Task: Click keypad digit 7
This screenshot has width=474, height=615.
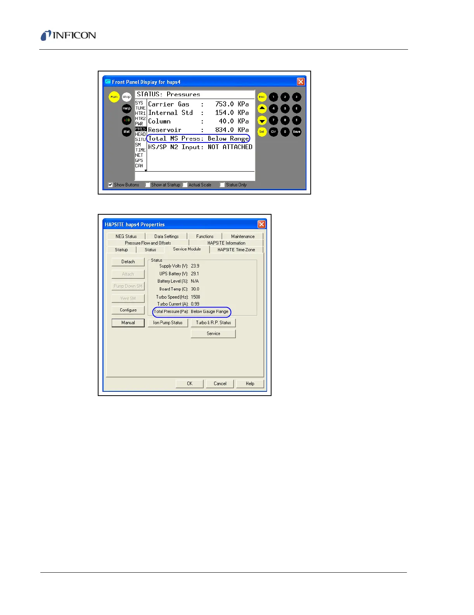Action: [x=273, y=120]
